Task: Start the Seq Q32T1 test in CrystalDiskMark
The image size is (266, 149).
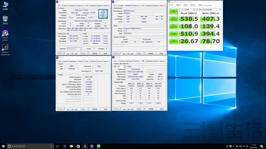Action: tap(174, 19)
